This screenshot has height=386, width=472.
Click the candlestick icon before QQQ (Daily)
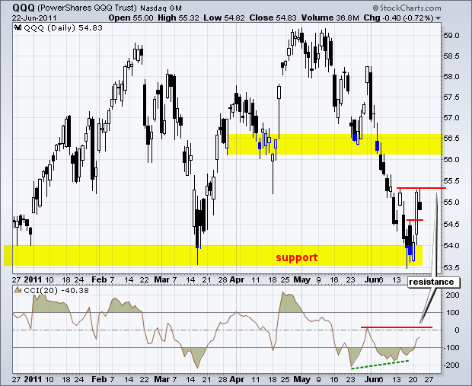click(x=18, y=27)
